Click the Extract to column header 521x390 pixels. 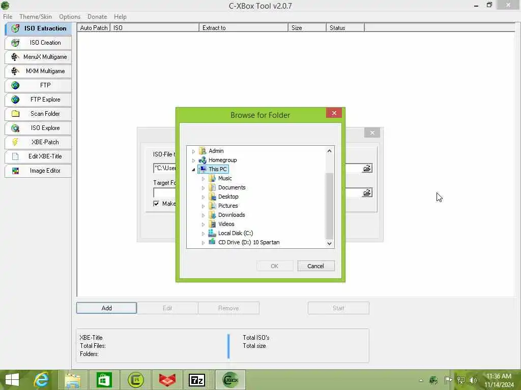pos(244,28)
